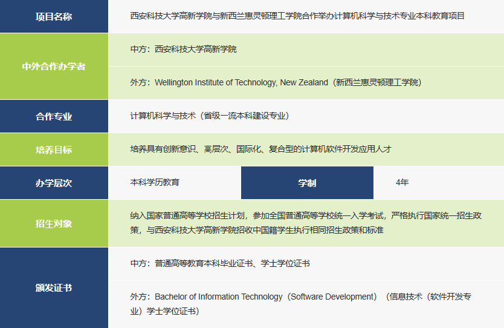The height and width of the screenshot is (328, 504).
Task: Click the 颁发证书 header cell
Action: pyautogui.click(x=54, y=288)
